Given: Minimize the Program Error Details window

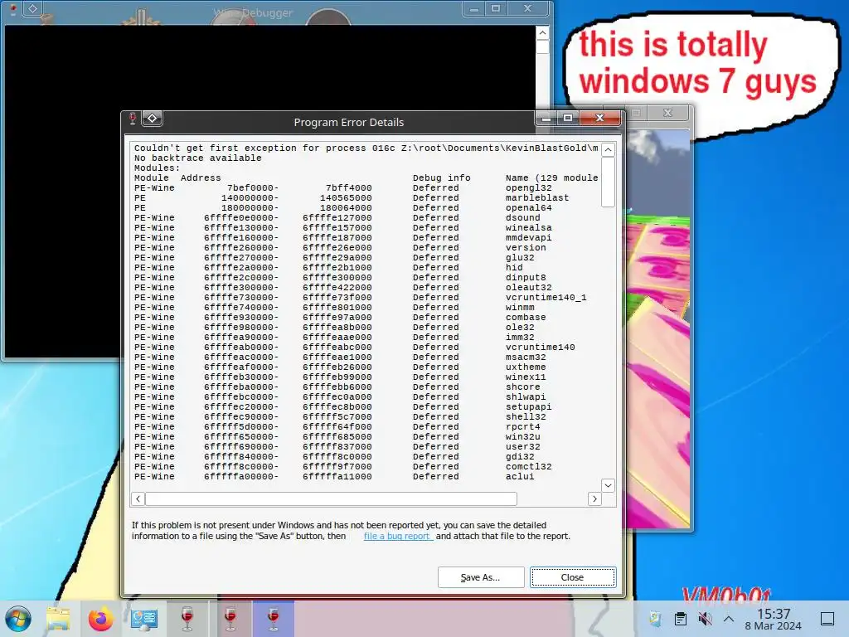Looking at the screenshot, I should tap(547, 118).
